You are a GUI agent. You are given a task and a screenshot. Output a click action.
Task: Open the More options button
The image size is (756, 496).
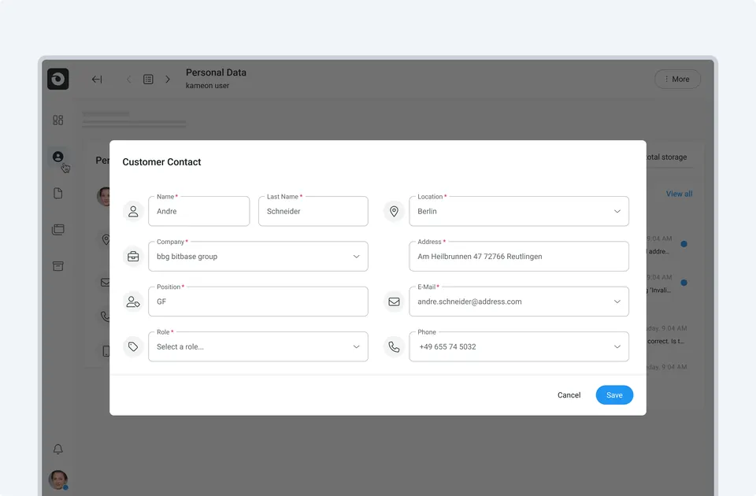[x=677, y=79]
